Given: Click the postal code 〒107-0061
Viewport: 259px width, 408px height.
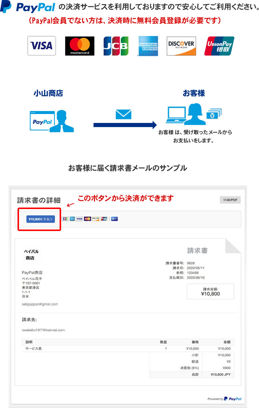Looking at the screenshot, I should click(x=31, y=283).
